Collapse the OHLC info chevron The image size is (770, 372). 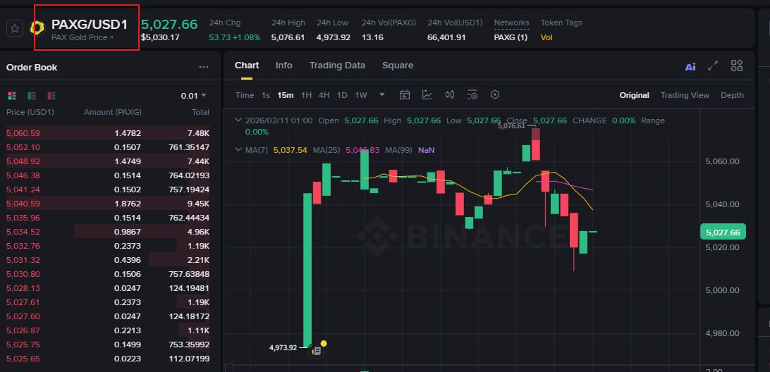click(x=238, y=120)
